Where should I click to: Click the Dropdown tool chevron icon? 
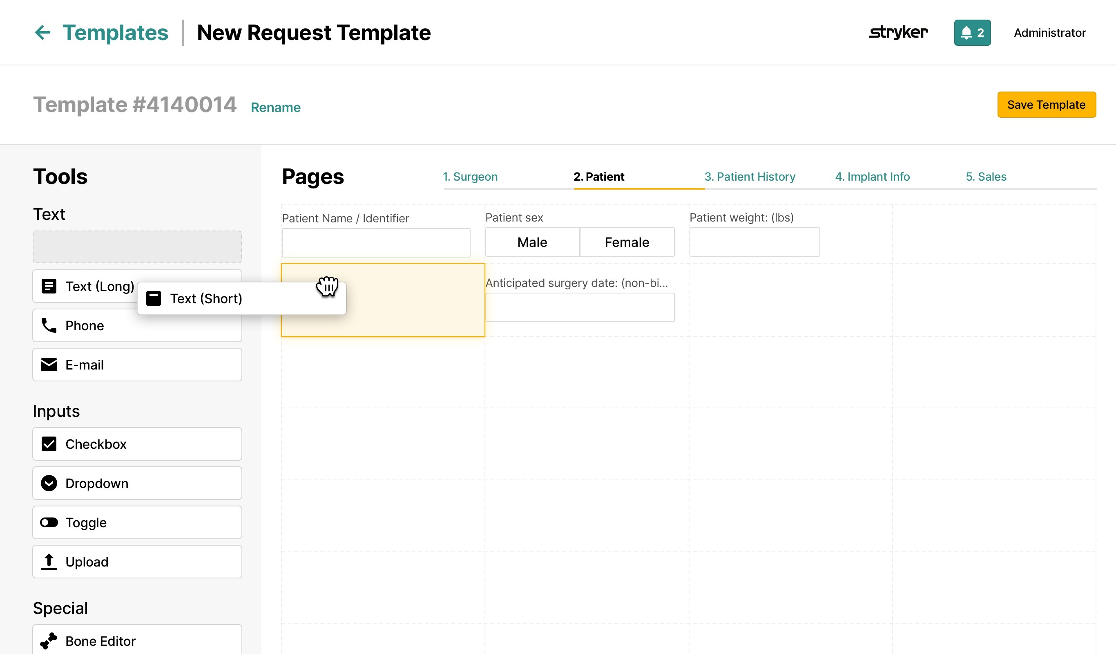(x=49, y=483)
